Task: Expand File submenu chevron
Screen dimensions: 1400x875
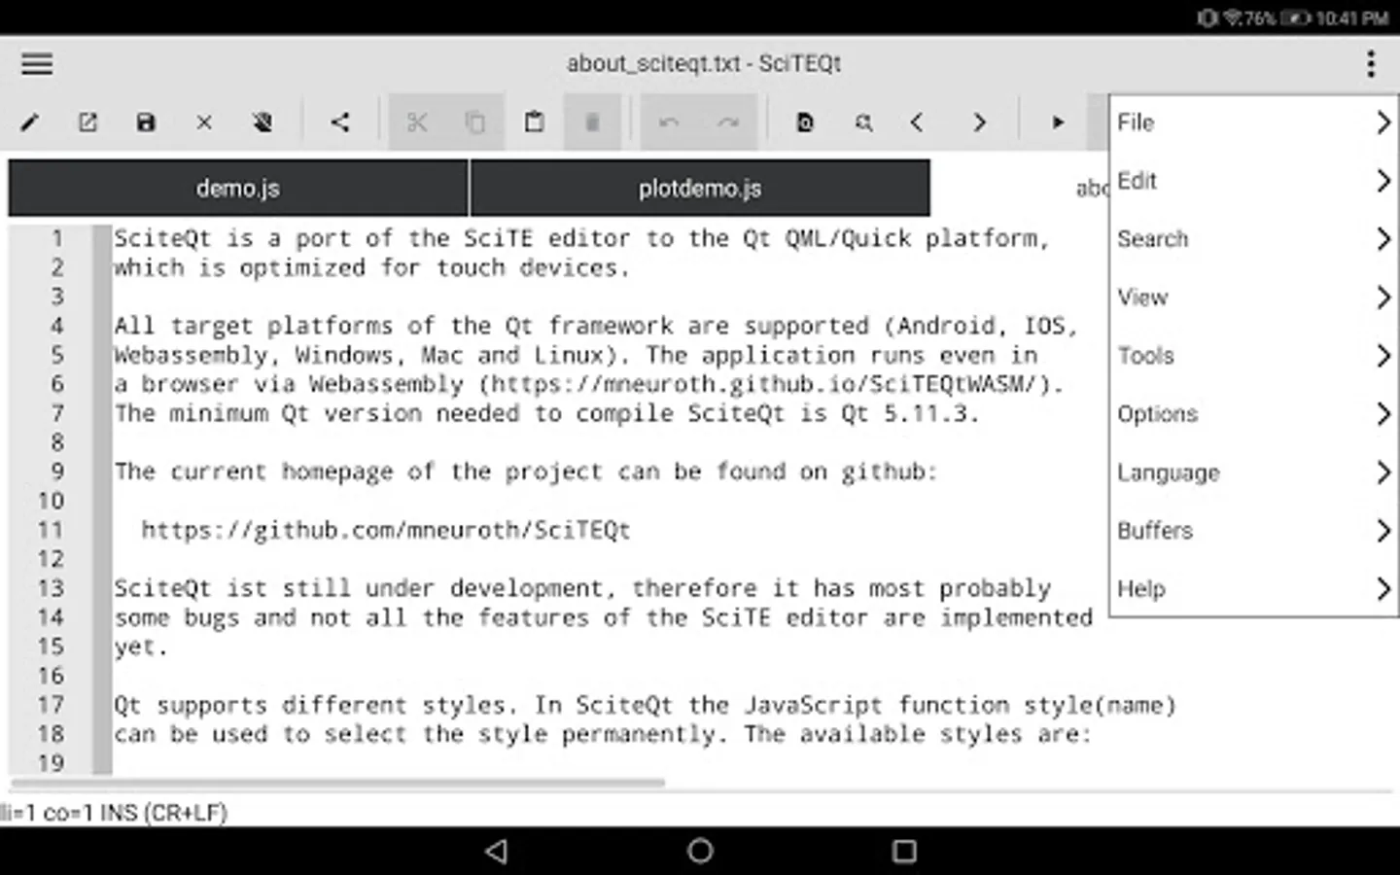Action: pos(1383,122)
